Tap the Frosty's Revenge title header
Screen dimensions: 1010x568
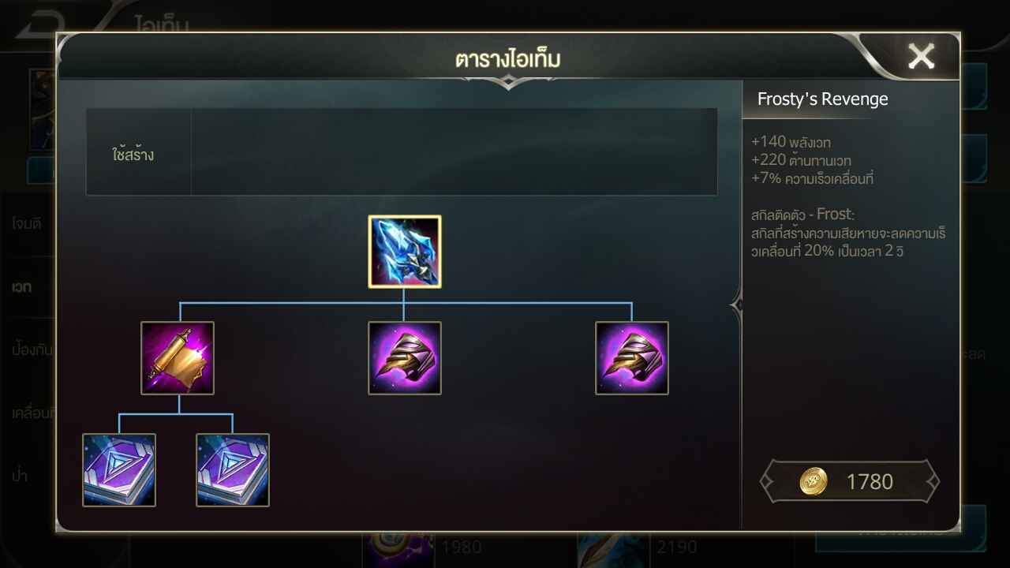[x=823, y=99]
